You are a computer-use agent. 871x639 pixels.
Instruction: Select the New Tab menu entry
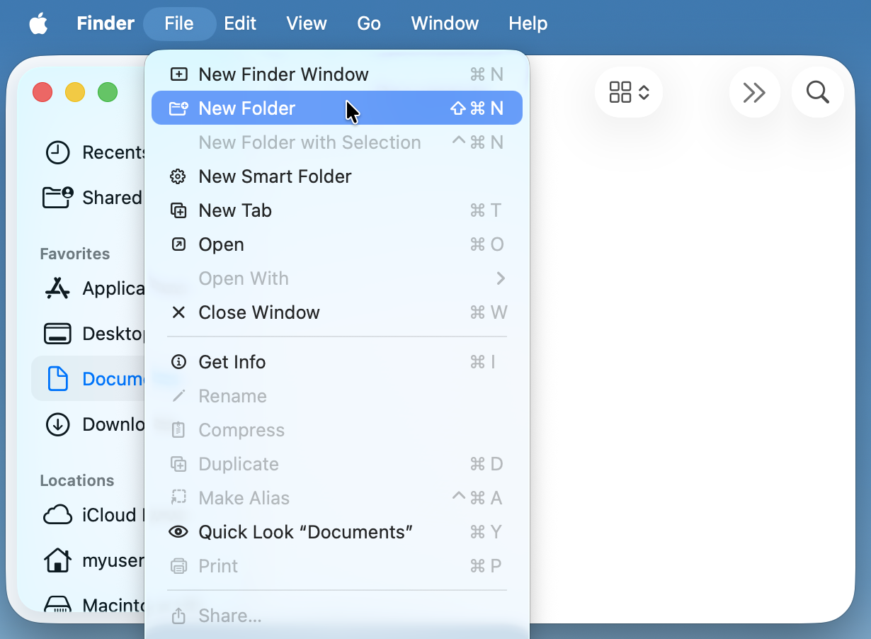pos(337,210)
